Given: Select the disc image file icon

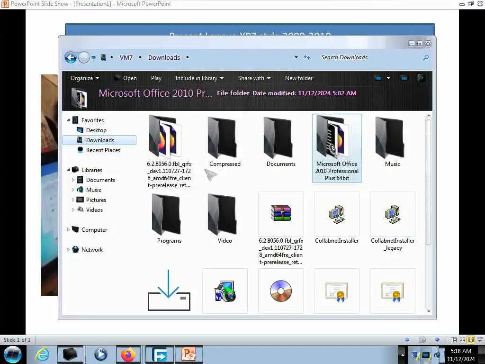Looking at the screenshot, I should [x=281, y=291].
